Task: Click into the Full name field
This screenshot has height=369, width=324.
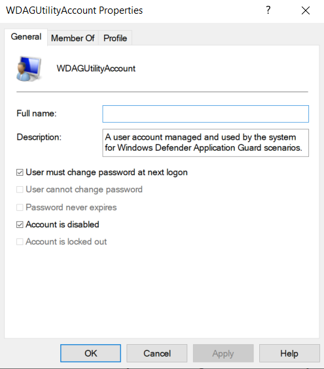Action: (206, 114)
